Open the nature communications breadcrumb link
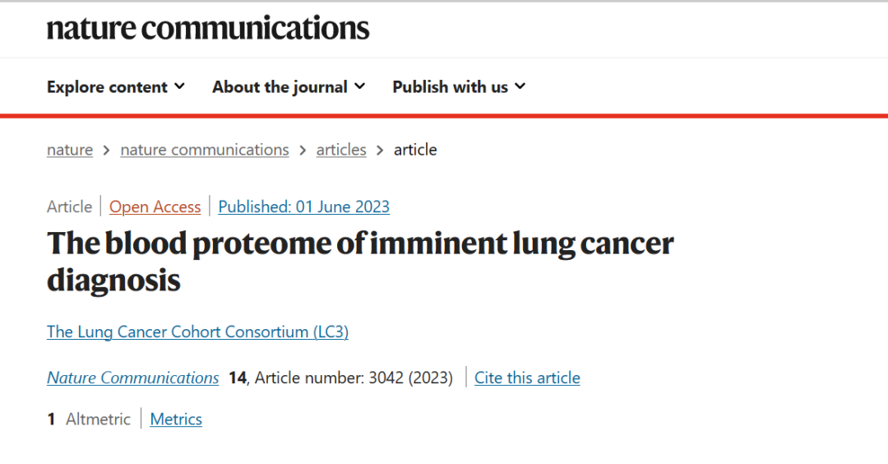 tap(205, 150)
